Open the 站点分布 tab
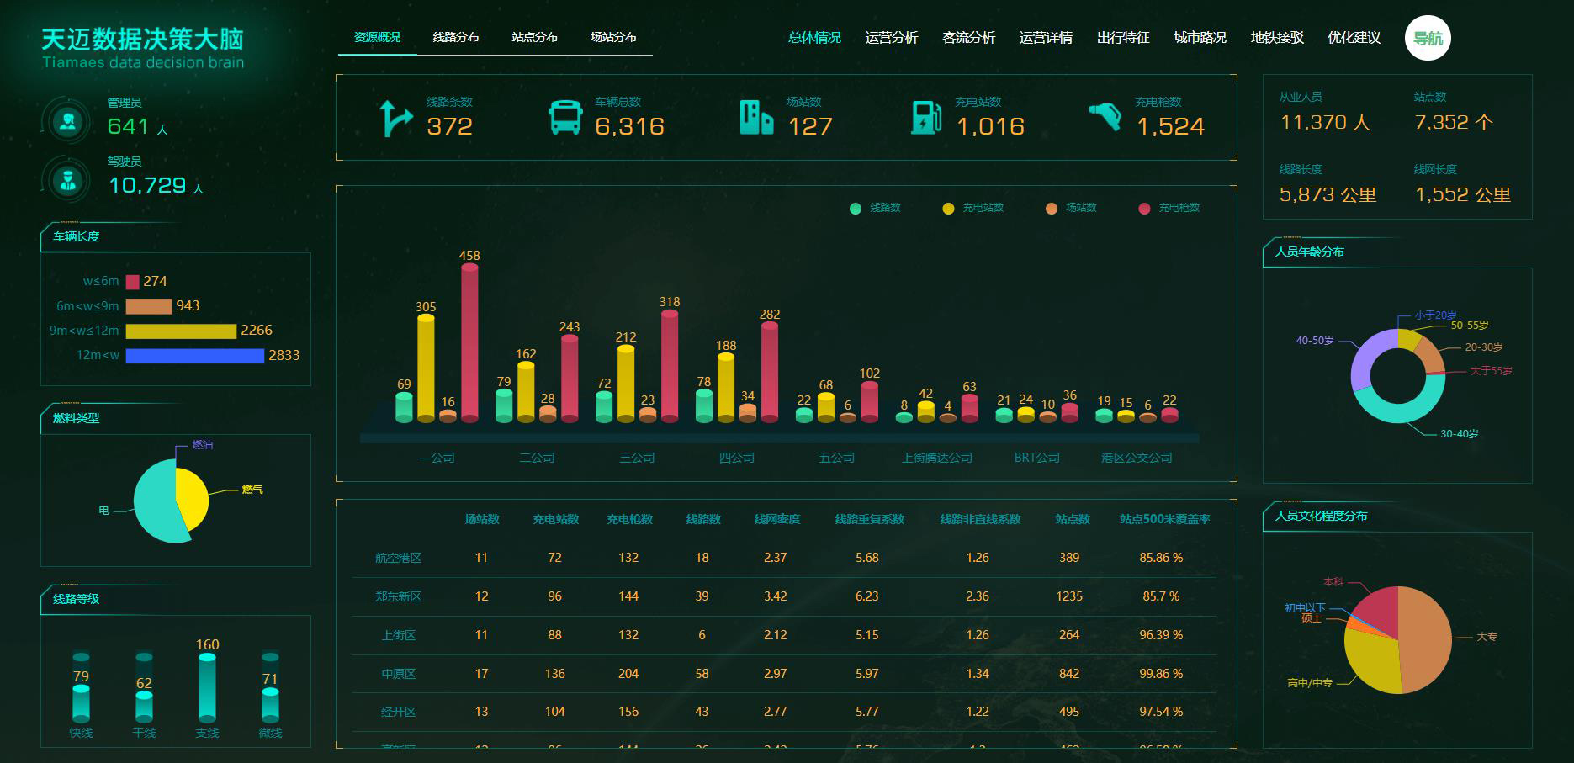This screenshot has width=1574, height=763. 534,37
